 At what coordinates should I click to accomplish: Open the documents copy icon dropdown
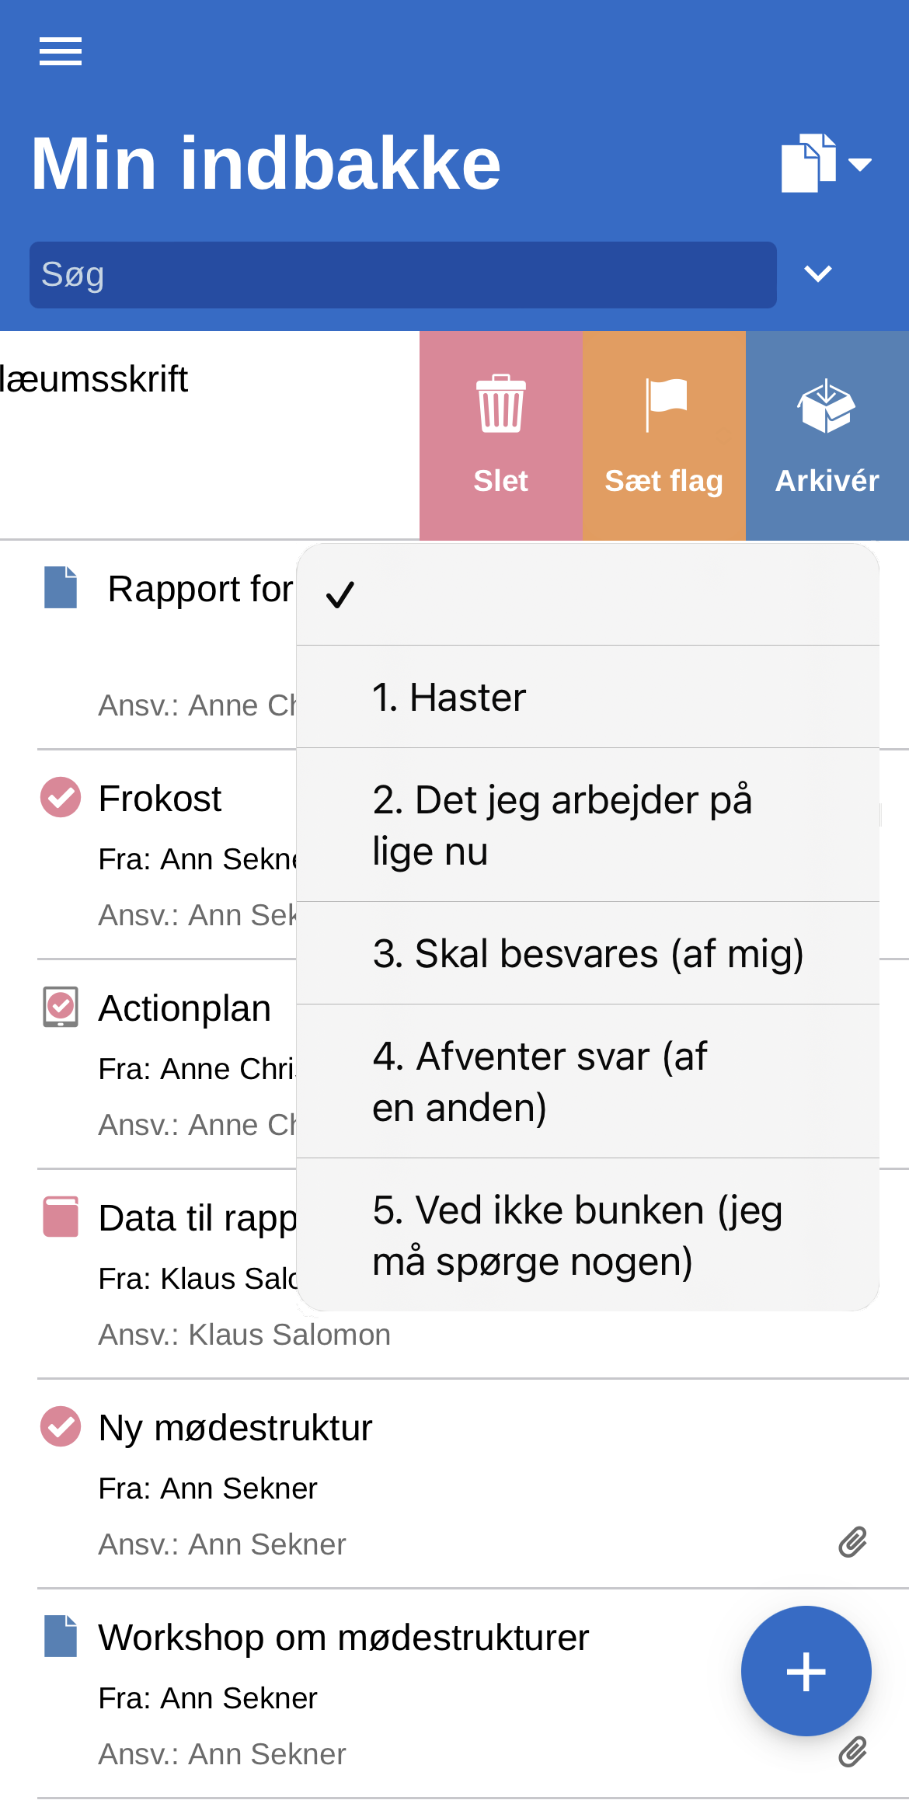(x=824, y=163)
